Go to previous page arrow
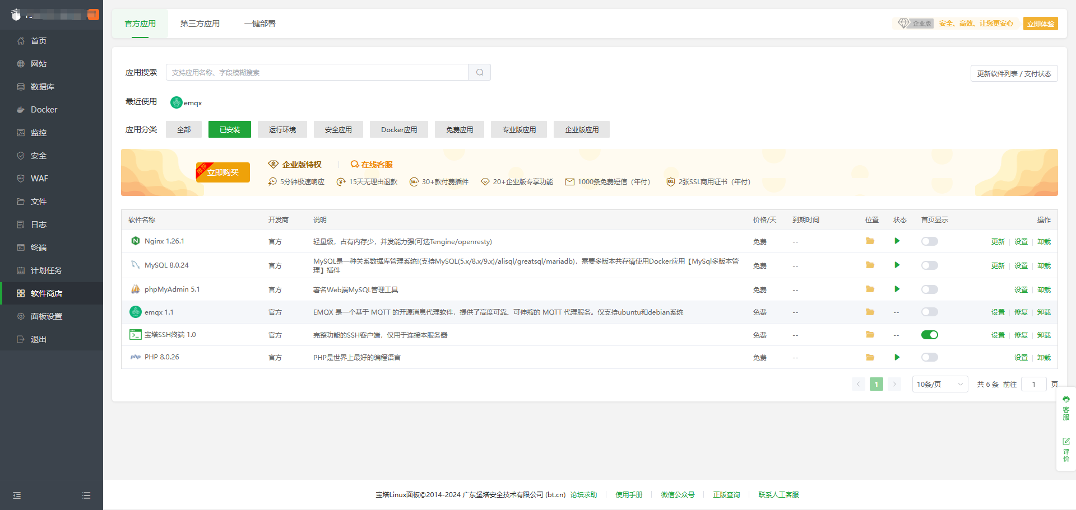1076x510 pixels. 858,384
